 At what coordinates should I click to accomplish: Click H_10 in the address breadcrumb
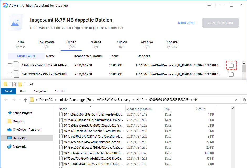140,100
